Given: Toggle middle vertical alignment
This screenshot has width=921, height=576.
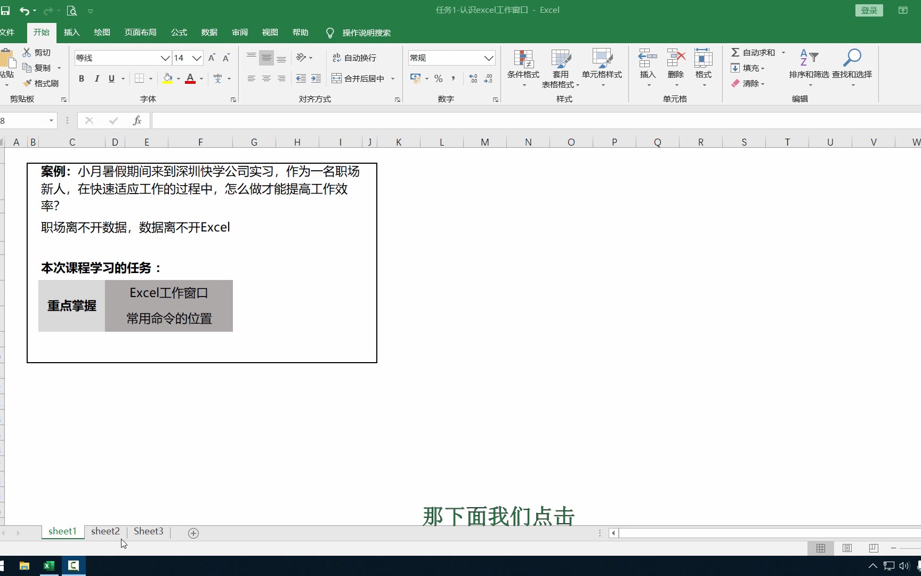Looking at the screenshot, I should tap(266, 58).
